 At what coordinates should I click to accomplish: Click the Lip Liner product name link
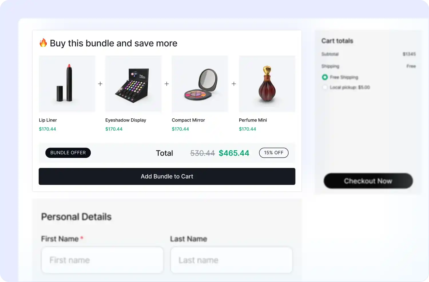(47, 120)
